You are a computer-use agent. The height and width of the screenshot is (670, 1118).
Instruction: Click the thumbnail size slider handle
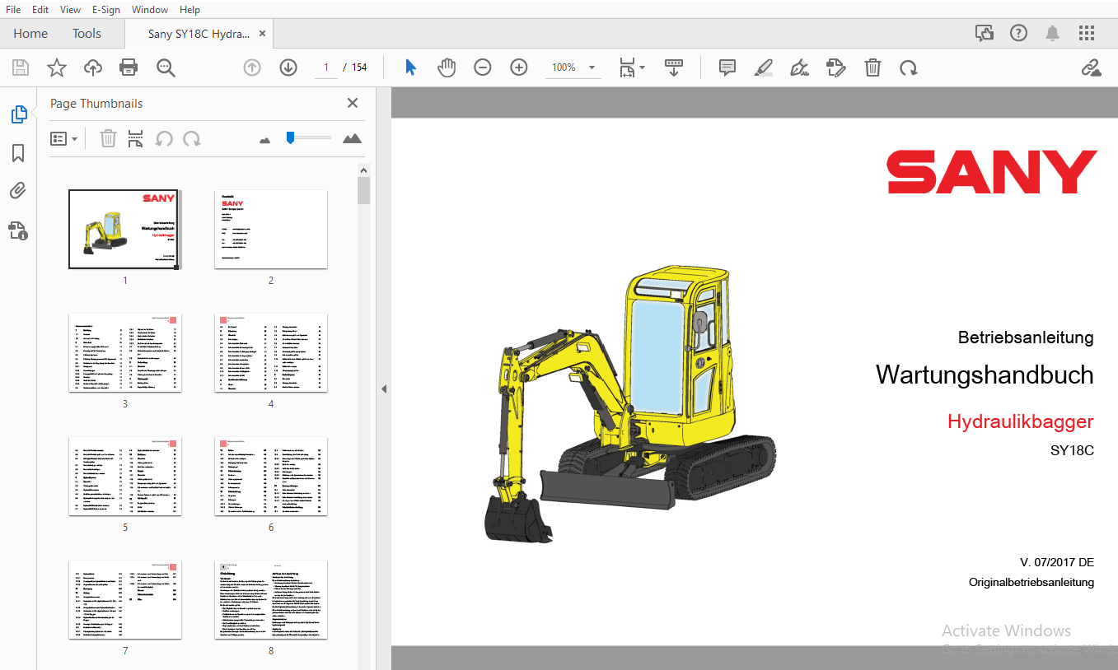coord(290,137)
